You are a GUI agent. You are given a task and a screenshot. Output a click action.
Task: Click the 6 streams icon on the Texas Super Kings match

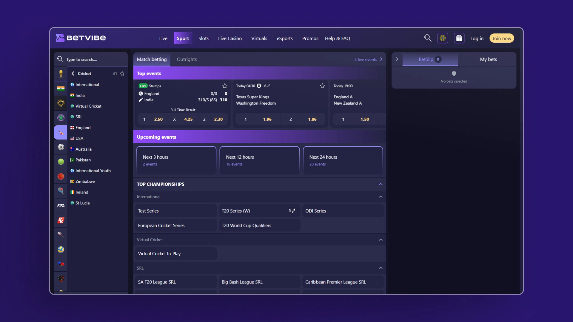pyautogui.click(x=267, y=86)
